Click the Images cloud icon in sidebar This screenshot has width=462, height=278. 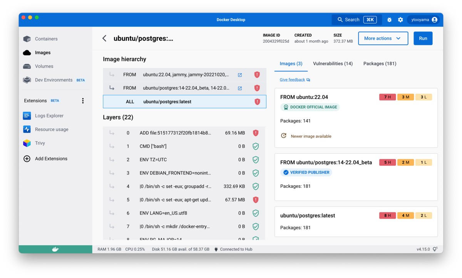pos(27,53)
